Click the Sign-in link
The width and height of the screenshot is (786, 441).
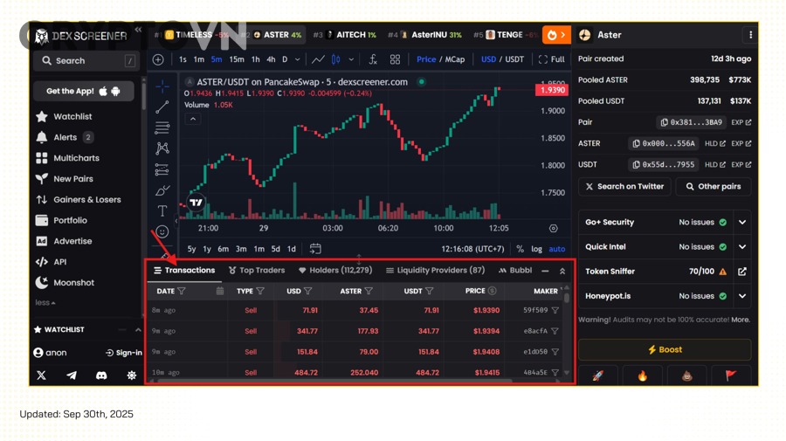[x=124, y=353]
